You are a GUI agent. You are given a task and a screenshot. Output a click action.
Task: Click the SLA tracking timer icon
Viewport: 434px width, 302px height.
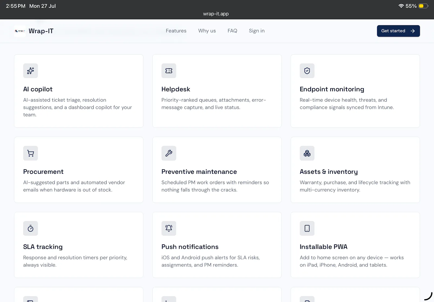30,228
